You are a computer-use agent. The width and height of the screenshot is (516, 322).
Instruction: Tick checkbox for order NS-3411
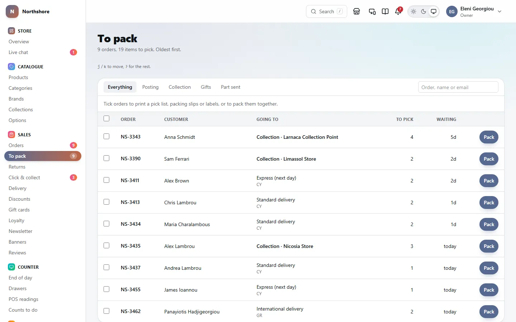pos(106,180)
